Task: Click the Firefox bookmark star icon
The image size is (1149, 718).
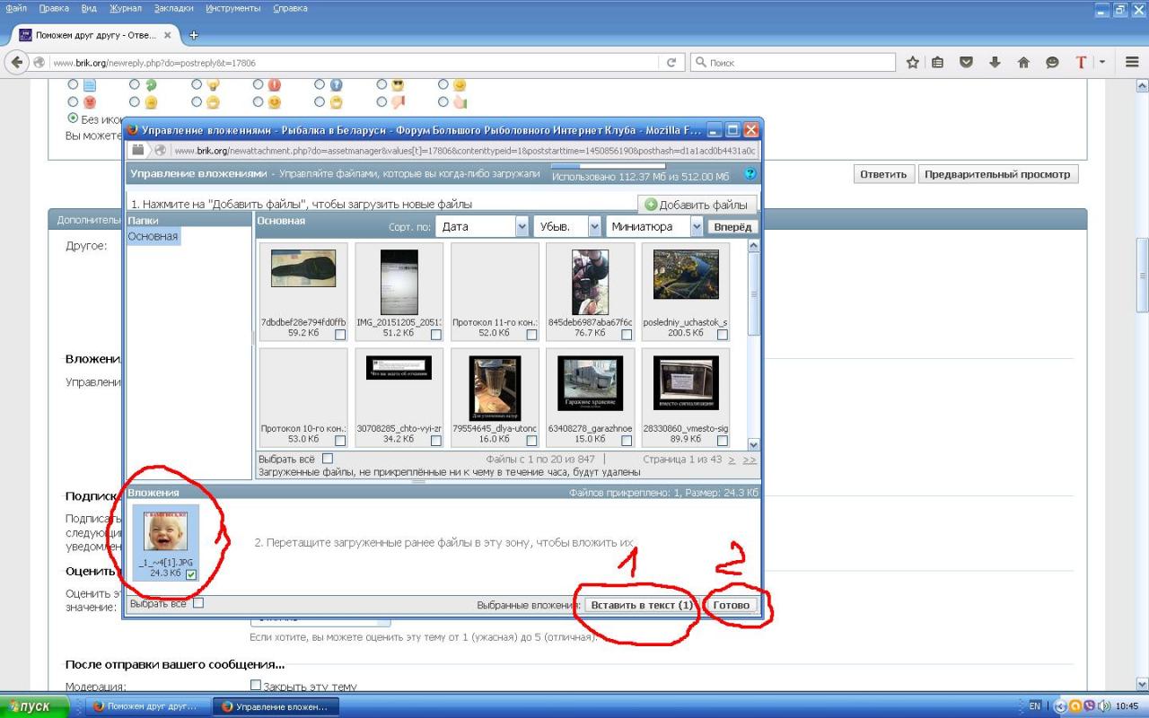Action: (913, 63)
